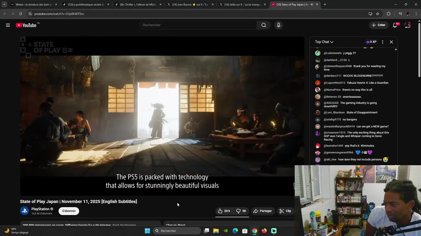Open Task View on the taskbar
Viewport: 421px width, 236px height.
coord(207,231)
